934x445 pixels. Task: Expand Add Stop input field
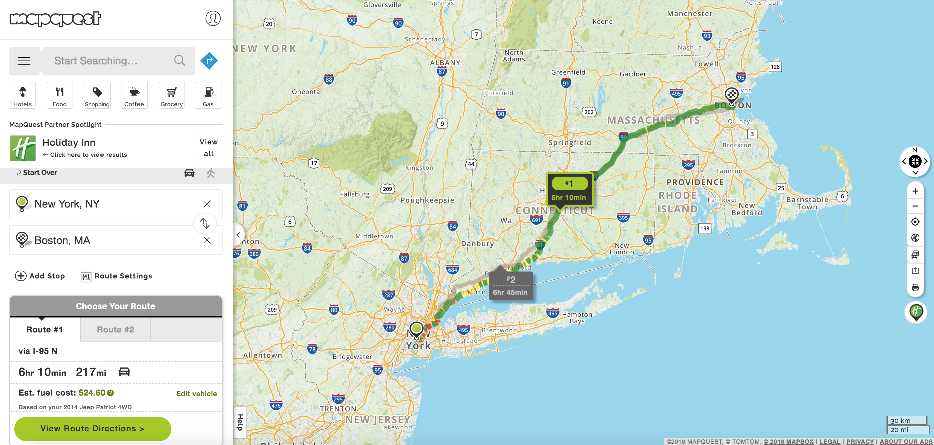tap(39, 276)
